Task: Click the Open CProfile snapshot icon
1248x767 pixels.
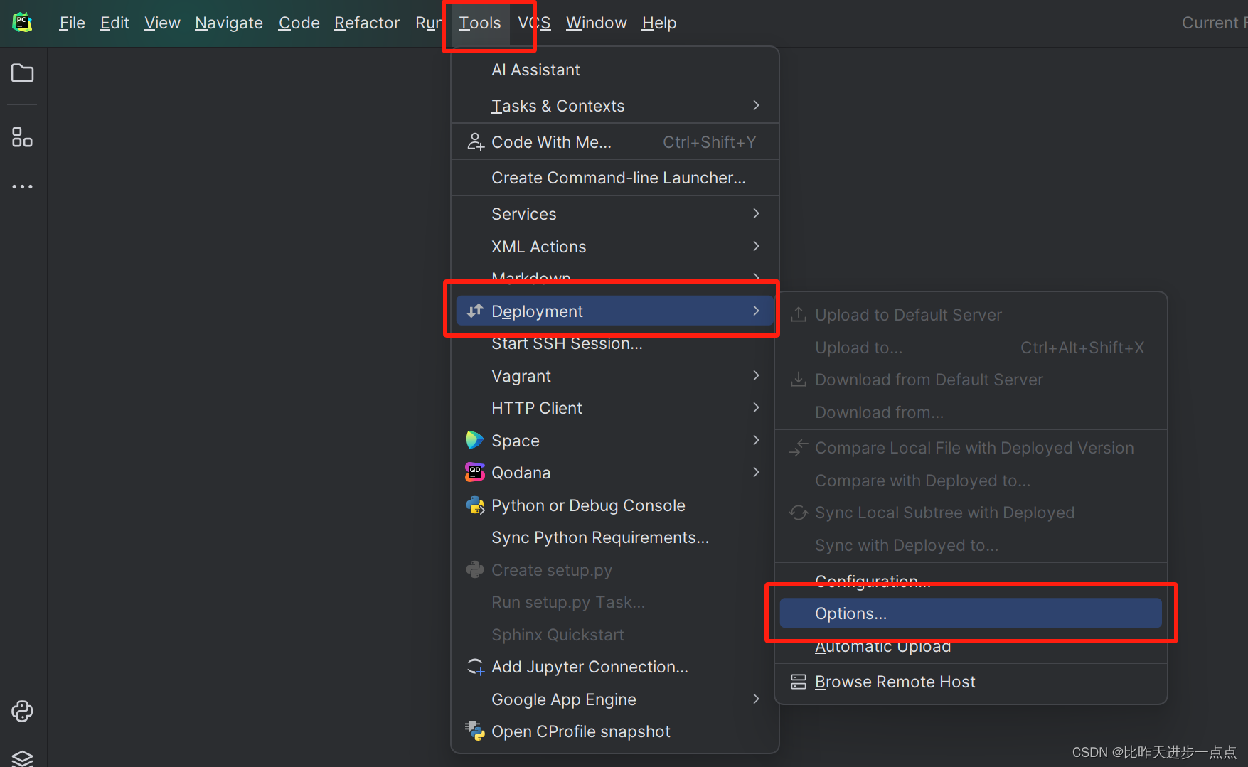Action: (x=474, y=731)
